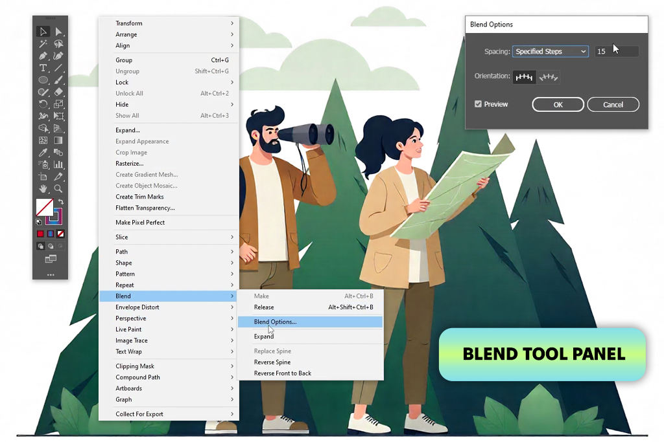This screenshot has height=442, width=664.
Task: Enable Draw Normal mode
Action: point(41,246)
